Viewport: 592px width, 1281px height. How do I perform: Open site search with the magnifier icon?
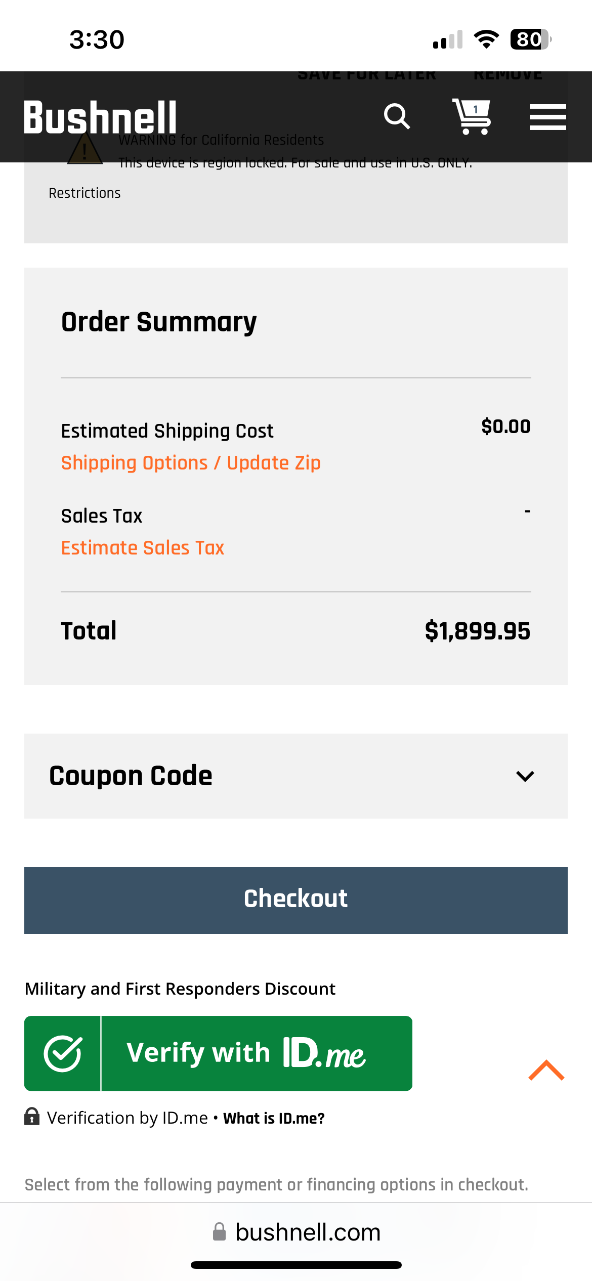click(x=397, y=117)
